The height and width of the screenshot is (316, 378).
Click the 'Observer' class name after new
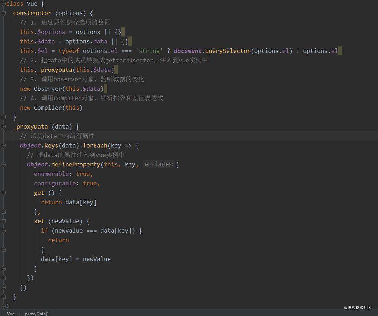(x=48, y=89)
